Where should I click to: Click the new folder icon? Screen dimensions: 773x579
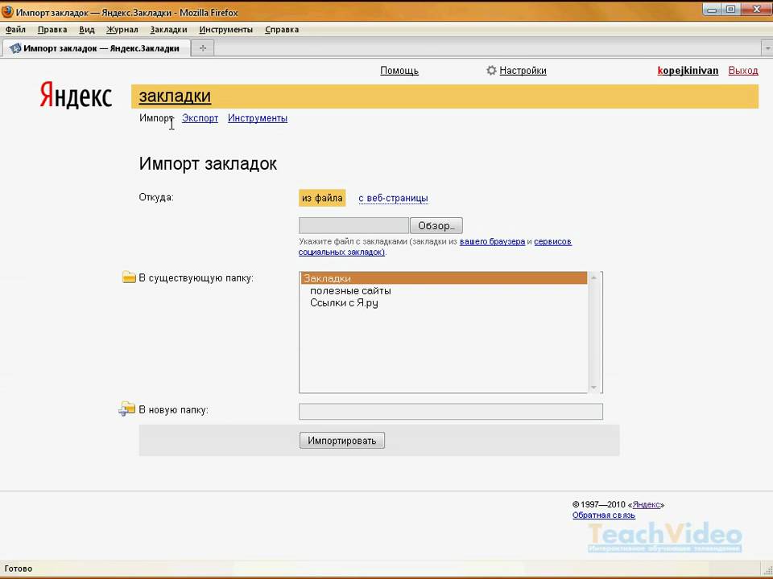[127, 409]
